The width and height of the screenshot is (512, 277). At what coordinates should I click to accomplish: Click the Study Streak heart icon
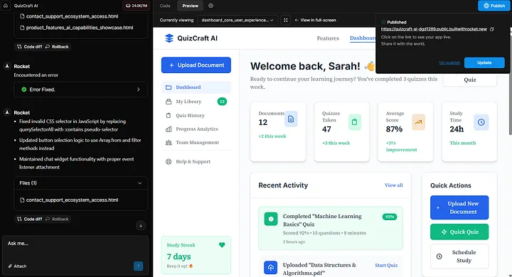tap(222, 245)
